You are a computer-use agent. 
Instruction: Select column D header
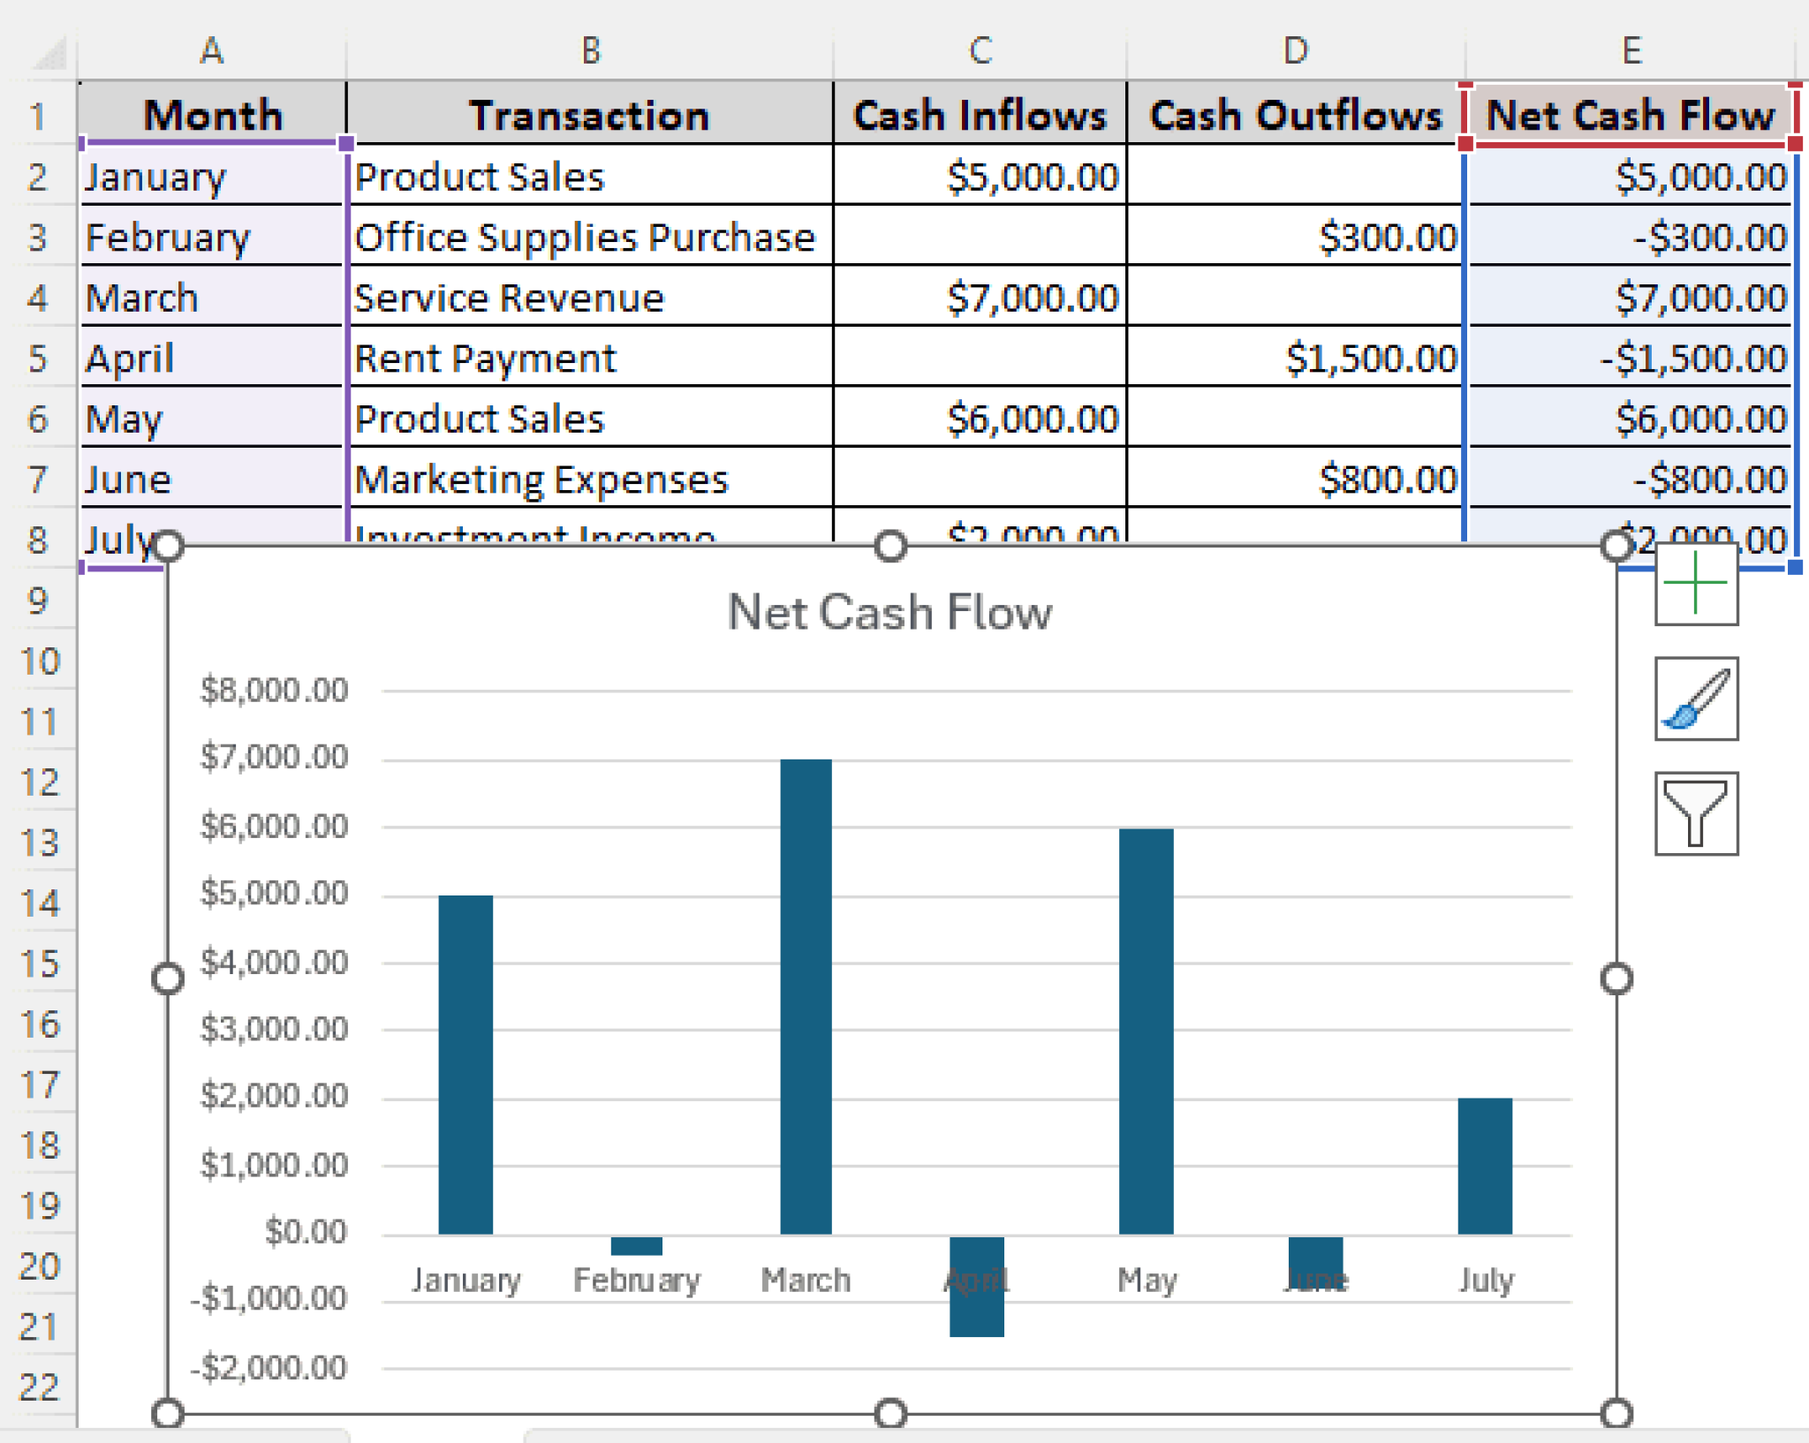[x=1295, y=51]
